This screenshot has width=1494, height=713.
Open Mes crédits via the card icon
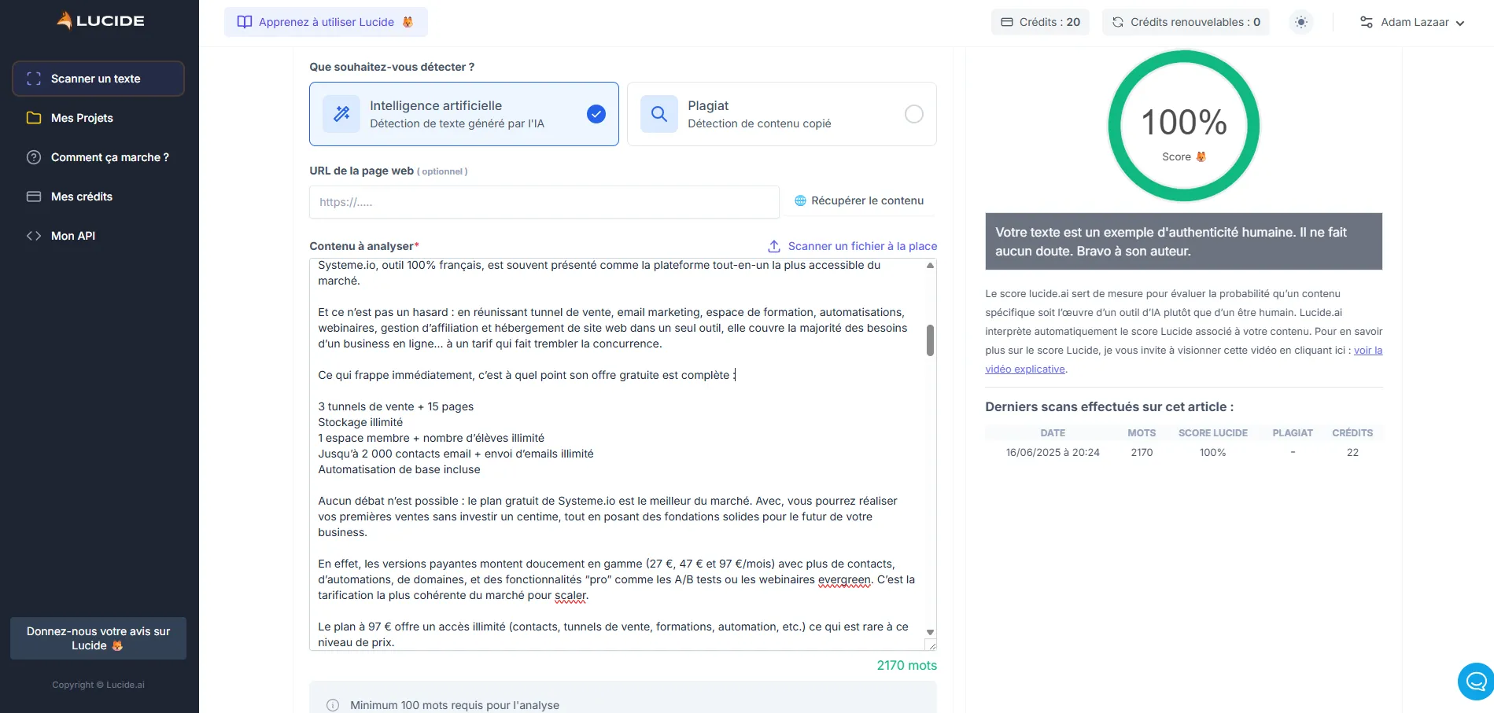pyautogui.click(x=34, y=196)
